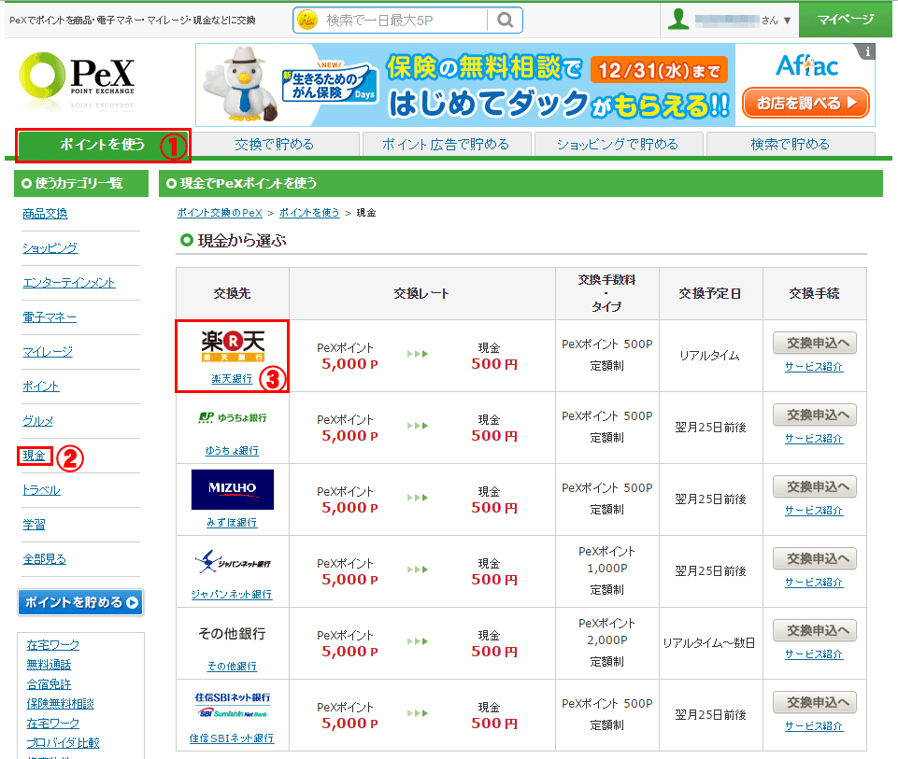Click the 住信SBIネット銀行 text link
Viewport: 898px width, 759px height.
(232, 738)
